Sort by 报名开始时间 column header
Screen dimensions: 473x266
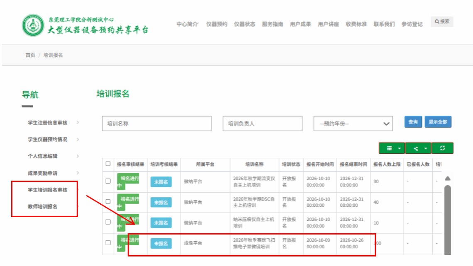(x=320, y=164)
